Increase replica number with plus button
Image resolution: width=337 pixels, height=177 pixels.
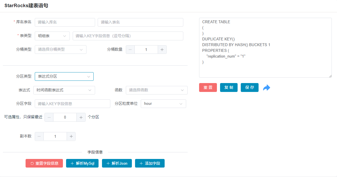(71, 136)
